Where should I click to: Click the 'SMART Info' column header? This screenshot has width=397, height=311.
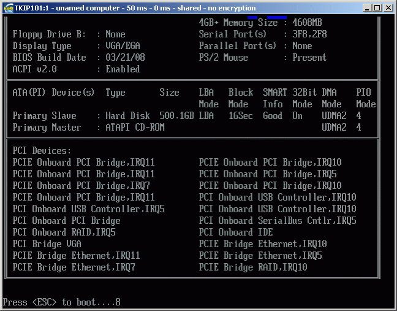(x=274, y=98)
